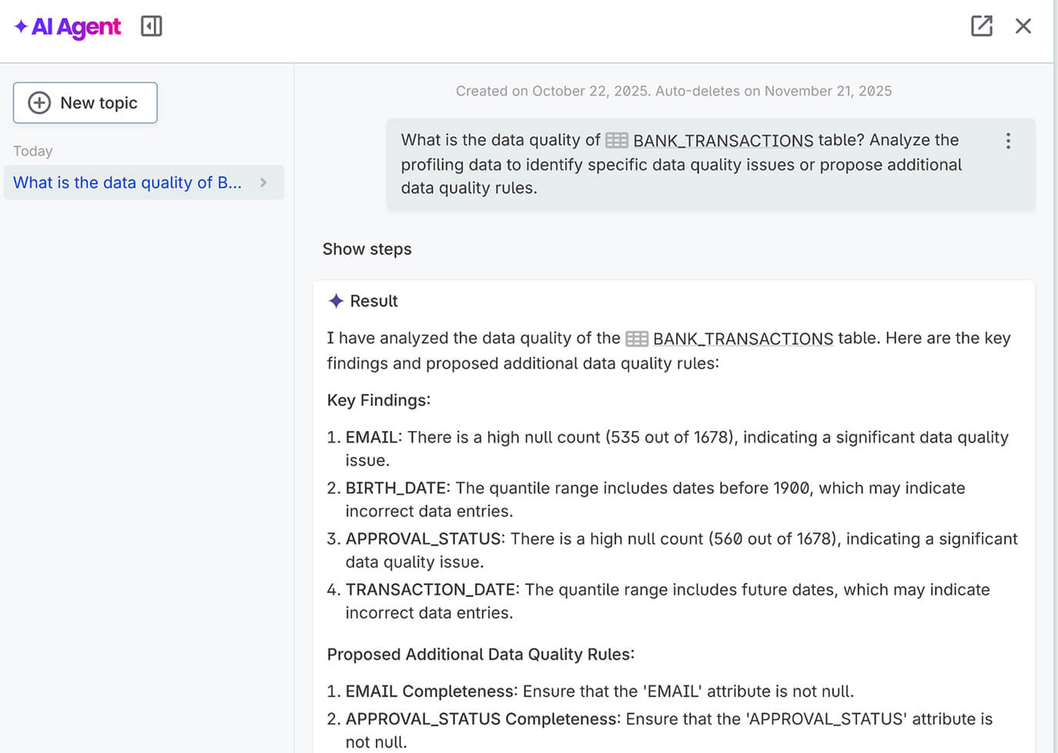Close the AI Agent panel
Screen dimensions: 1058x753
(x=1023, y=26)
